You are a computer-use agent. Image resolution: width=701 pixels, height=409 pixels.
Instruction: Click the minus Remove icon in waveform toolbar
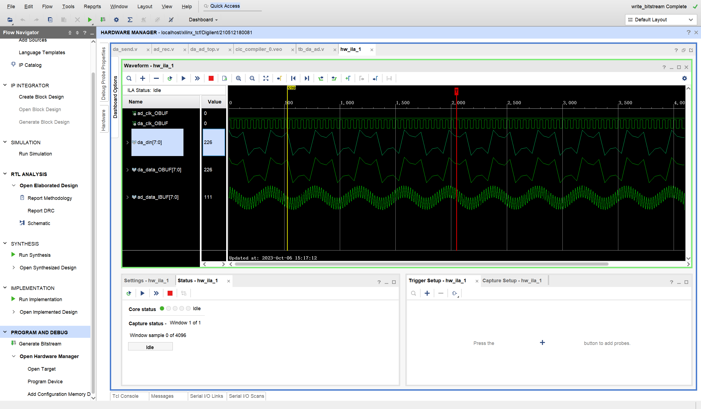156,78
